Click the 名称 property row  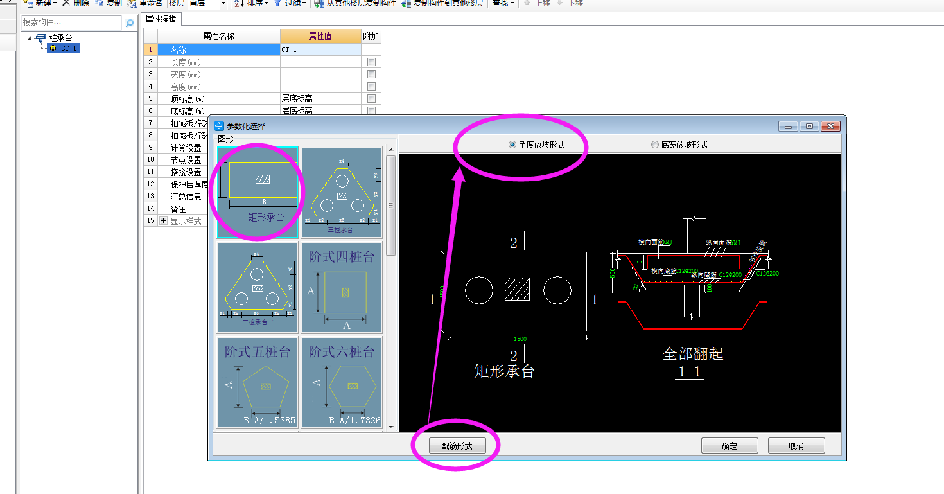219,49
